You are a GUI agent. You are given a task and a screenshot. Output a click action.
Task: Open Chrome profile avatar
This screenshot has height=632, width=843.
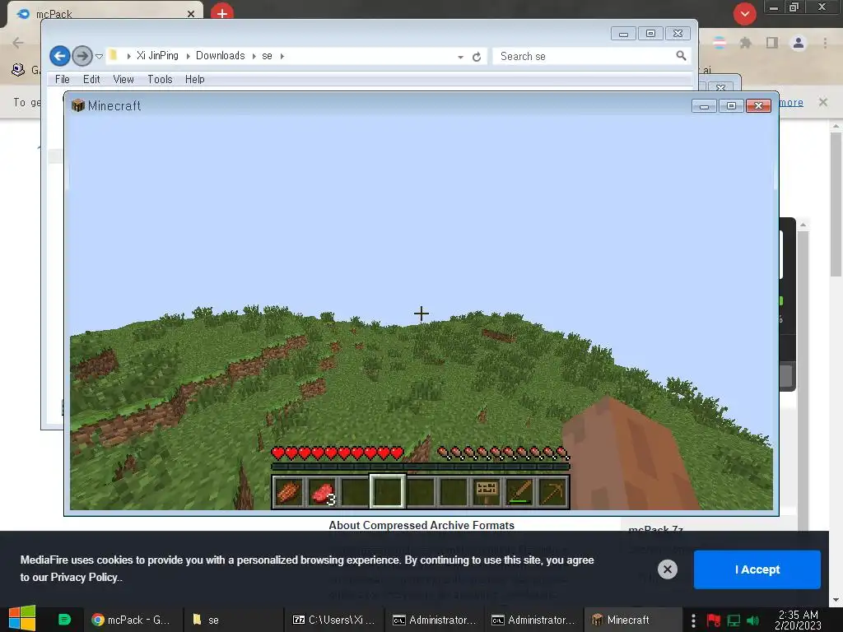799,43
